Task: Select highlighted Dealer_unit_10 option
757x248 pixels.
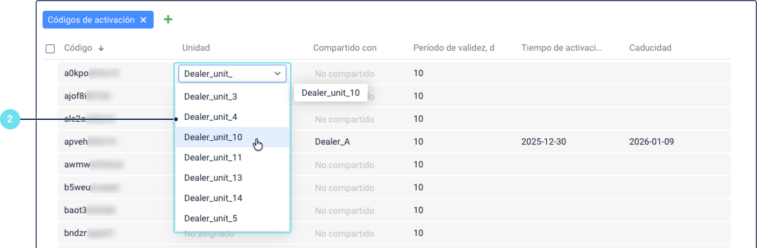Action: pos(232,137)
